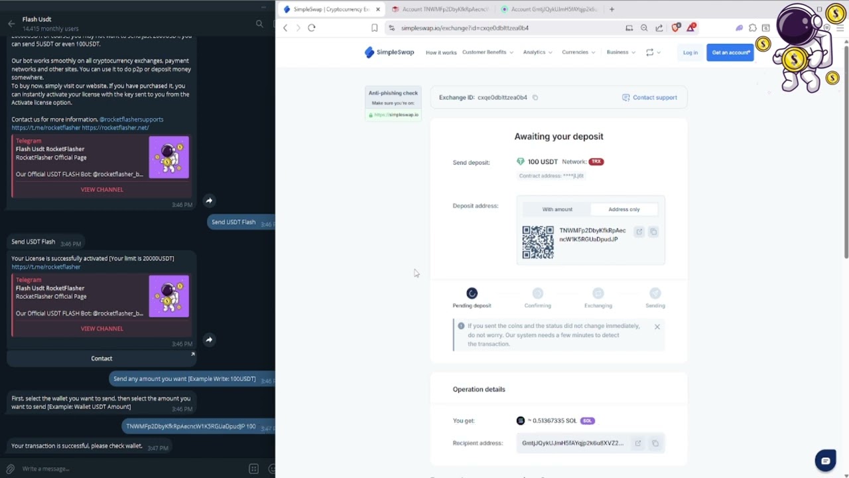This screenshot has height=478, width=849.
Task: Open the rocketflasher.net link
Action: coord(115,127)
